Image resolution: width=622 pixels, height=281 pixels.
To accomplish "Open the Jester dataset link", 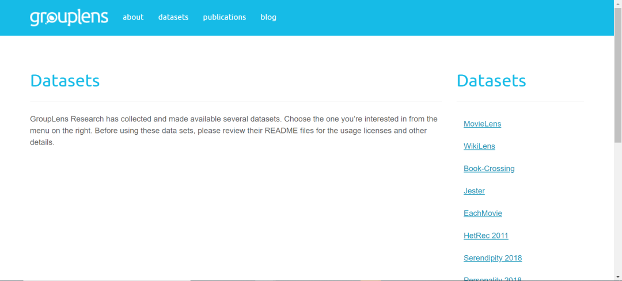I will tap(474, 191).
